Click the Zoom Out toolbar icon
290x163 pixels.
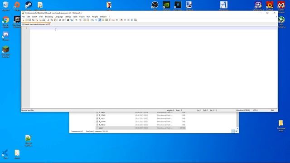tap(80, 20)
